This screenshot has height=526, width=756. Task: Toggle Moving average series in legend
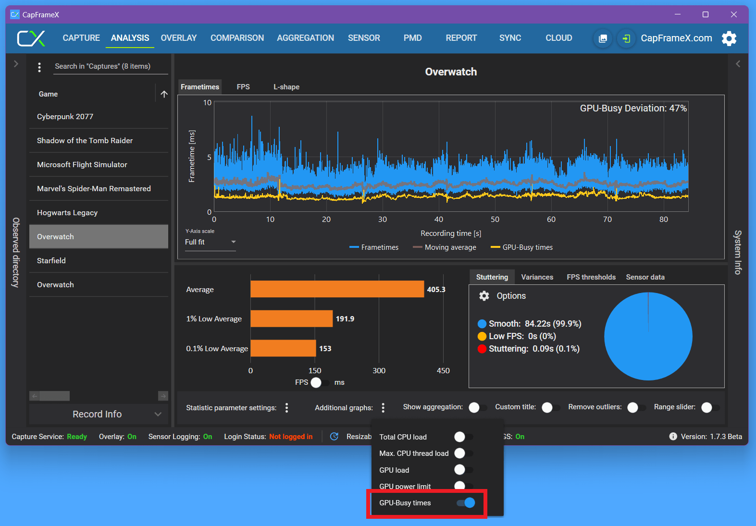point(445,247)
